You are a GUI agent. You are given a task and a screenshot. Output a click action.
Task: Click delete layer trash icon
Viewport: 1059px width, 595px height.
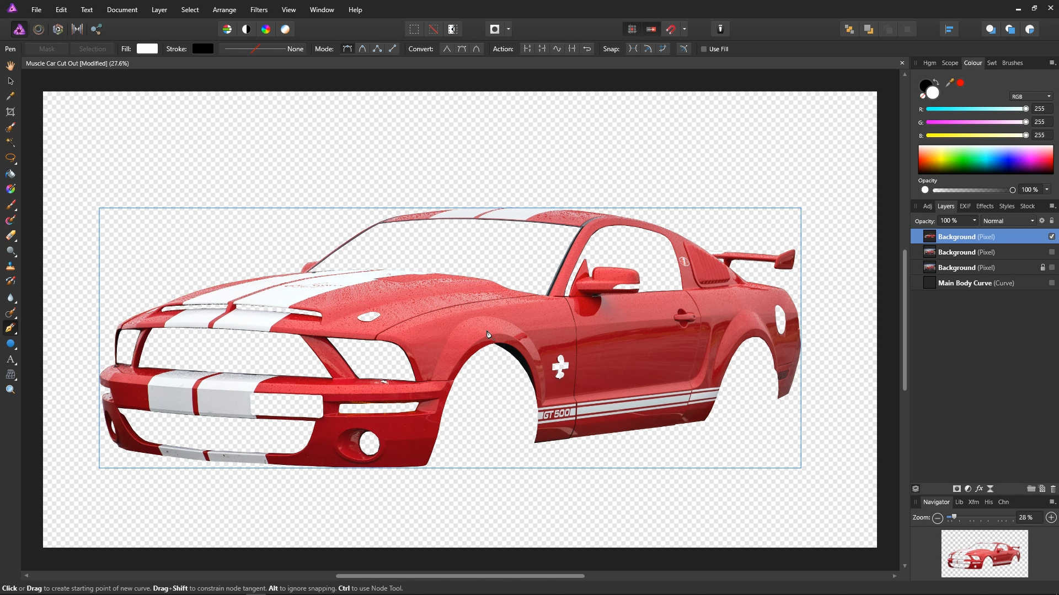pyautogui.click(x=1052, y=489)
